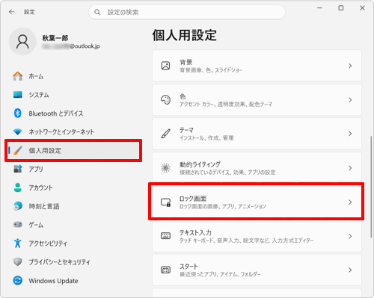374x298 pixels.
Task: Select Bluetooth とデバイス category
Action: tap(73, 114)
